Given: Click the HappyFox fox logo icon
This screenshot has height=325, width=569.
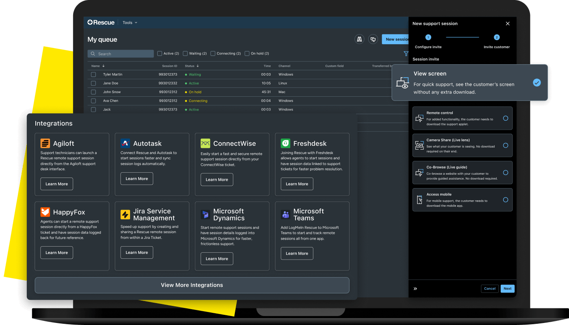Looking at the screenshot, I should point(45,212).
